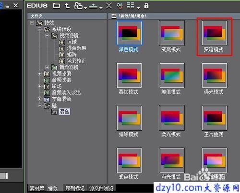Switch to the 素材库 tab
Image resolution: width=240 pixels, height=193 pixels.
tap(37, 188)
